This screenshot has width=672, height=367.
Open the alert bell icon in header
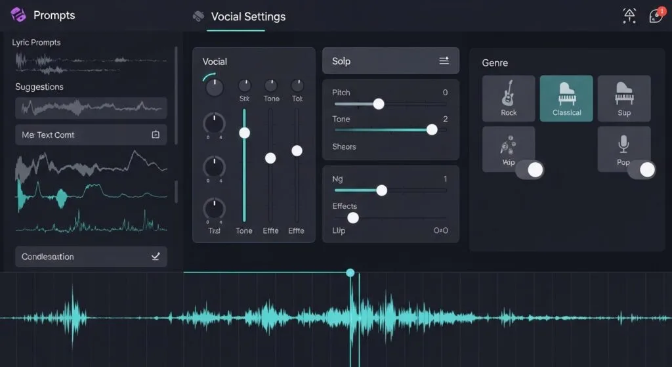coord(629,16)
